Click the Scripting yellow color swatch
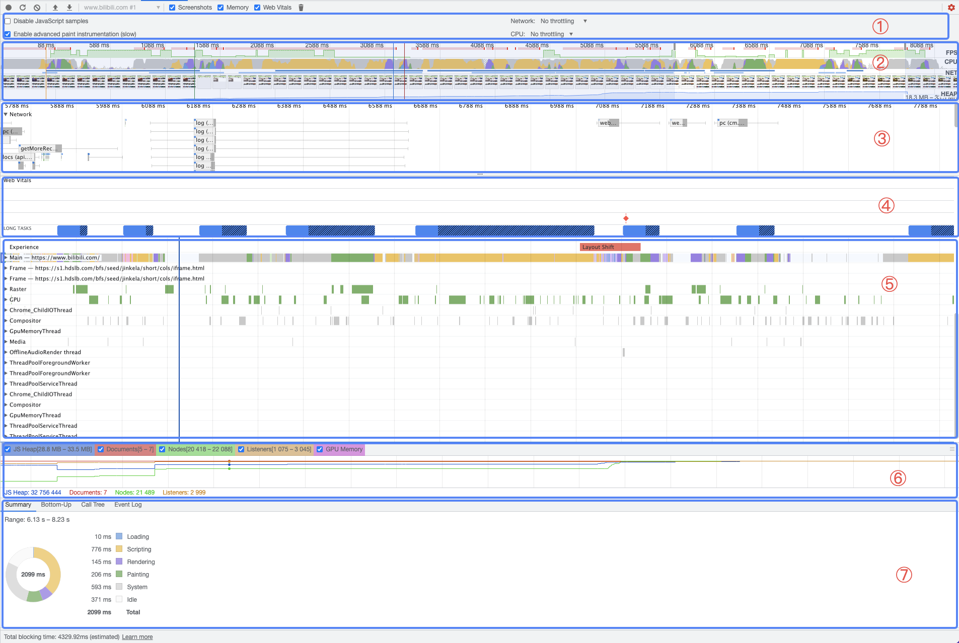This screenshot has width=959, height=643. [119, 549]
